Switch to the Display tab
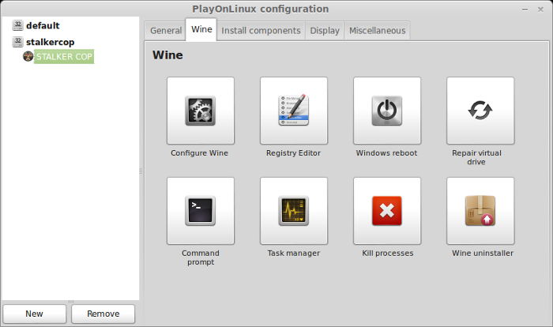The height and width of the screenshot is (327, 553). click(x=325, y=31)
